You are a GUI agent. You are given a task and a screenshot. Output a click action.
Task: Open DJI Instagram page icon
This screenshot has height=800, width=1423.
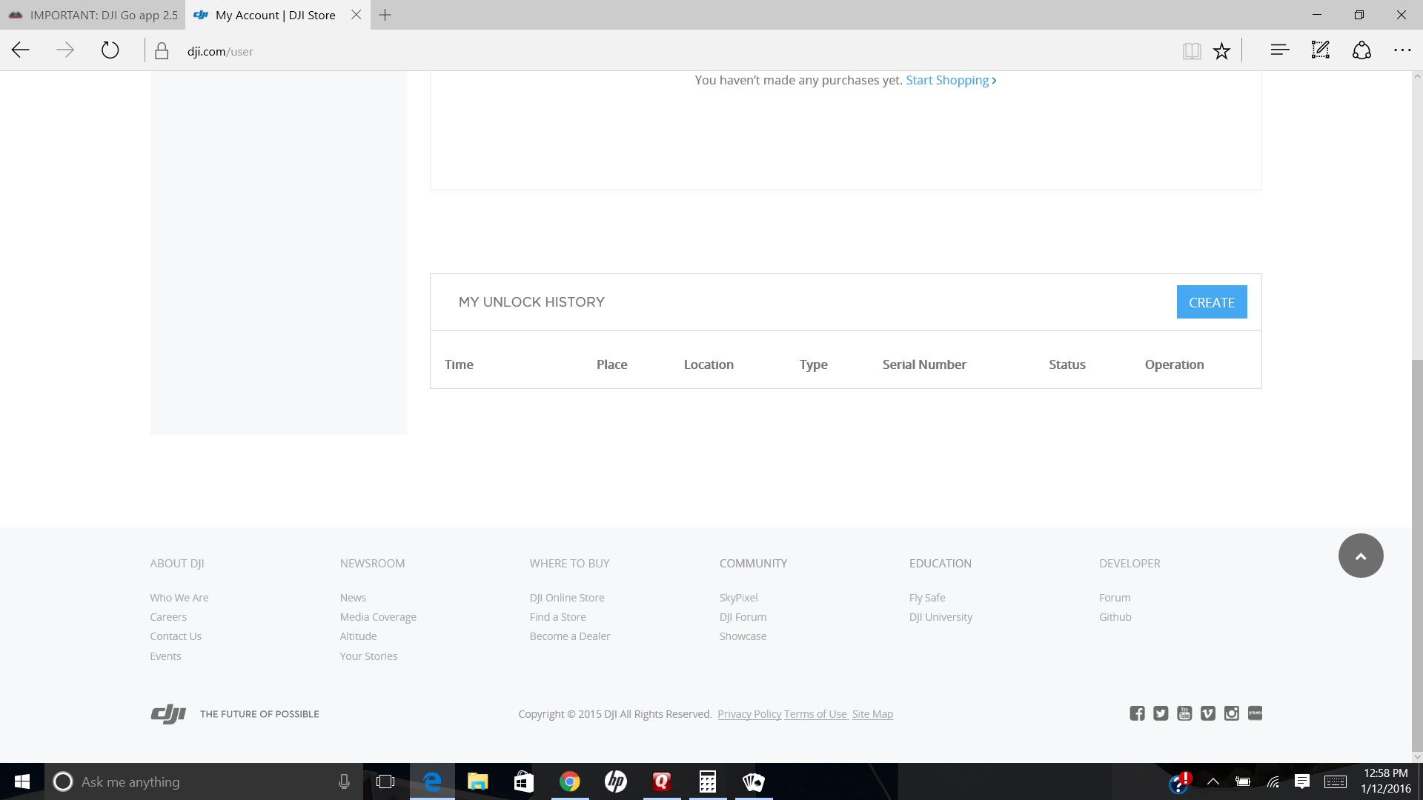click(1232, 713)
